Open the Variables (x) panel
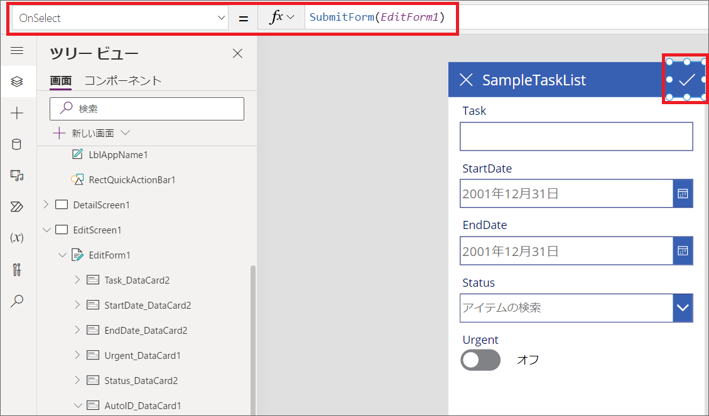709x416 pixels. (18, 238)
